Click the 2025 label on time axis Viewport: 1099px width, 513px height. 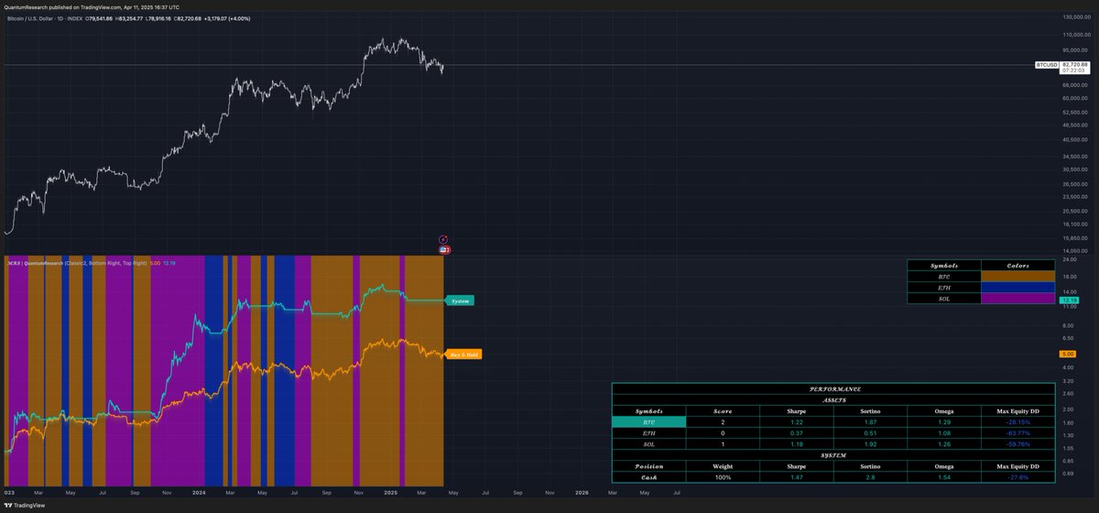tap(390, 492)
